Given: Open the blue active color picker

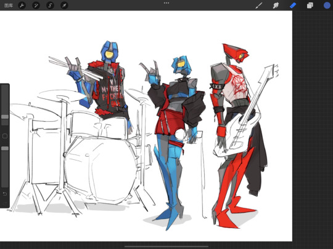Looking at the screenshot, I should tap(327, 6).
